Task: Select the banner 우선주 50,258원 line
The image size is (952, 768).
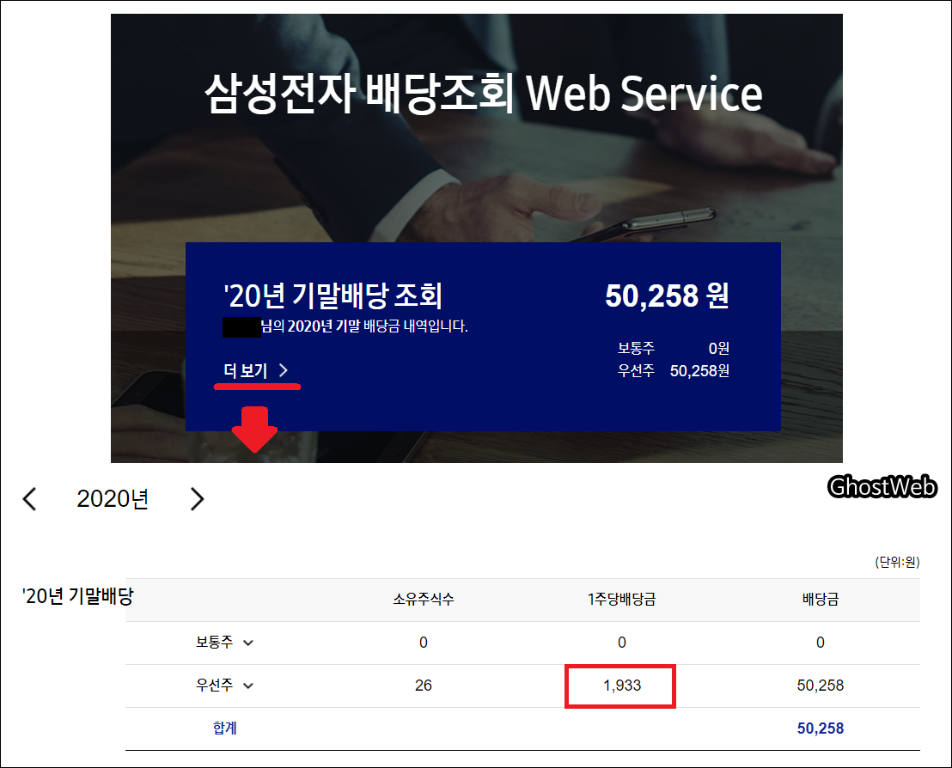Action: coord(674,371)
